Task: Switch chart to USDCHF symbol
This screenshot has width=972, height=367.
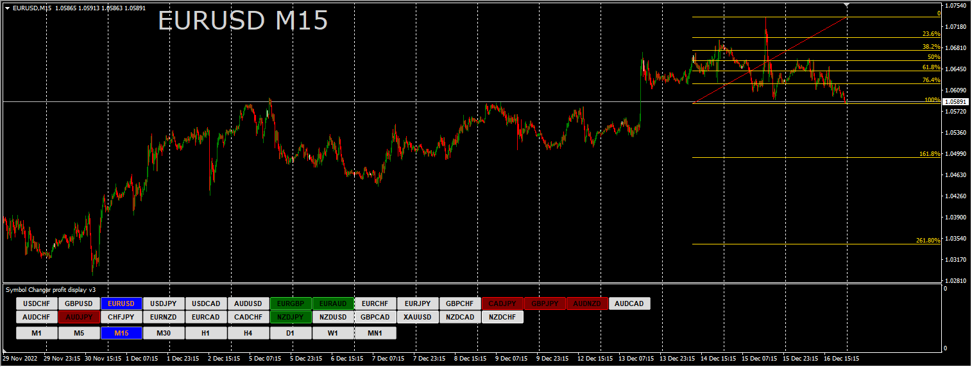Action: click(37, 303)
